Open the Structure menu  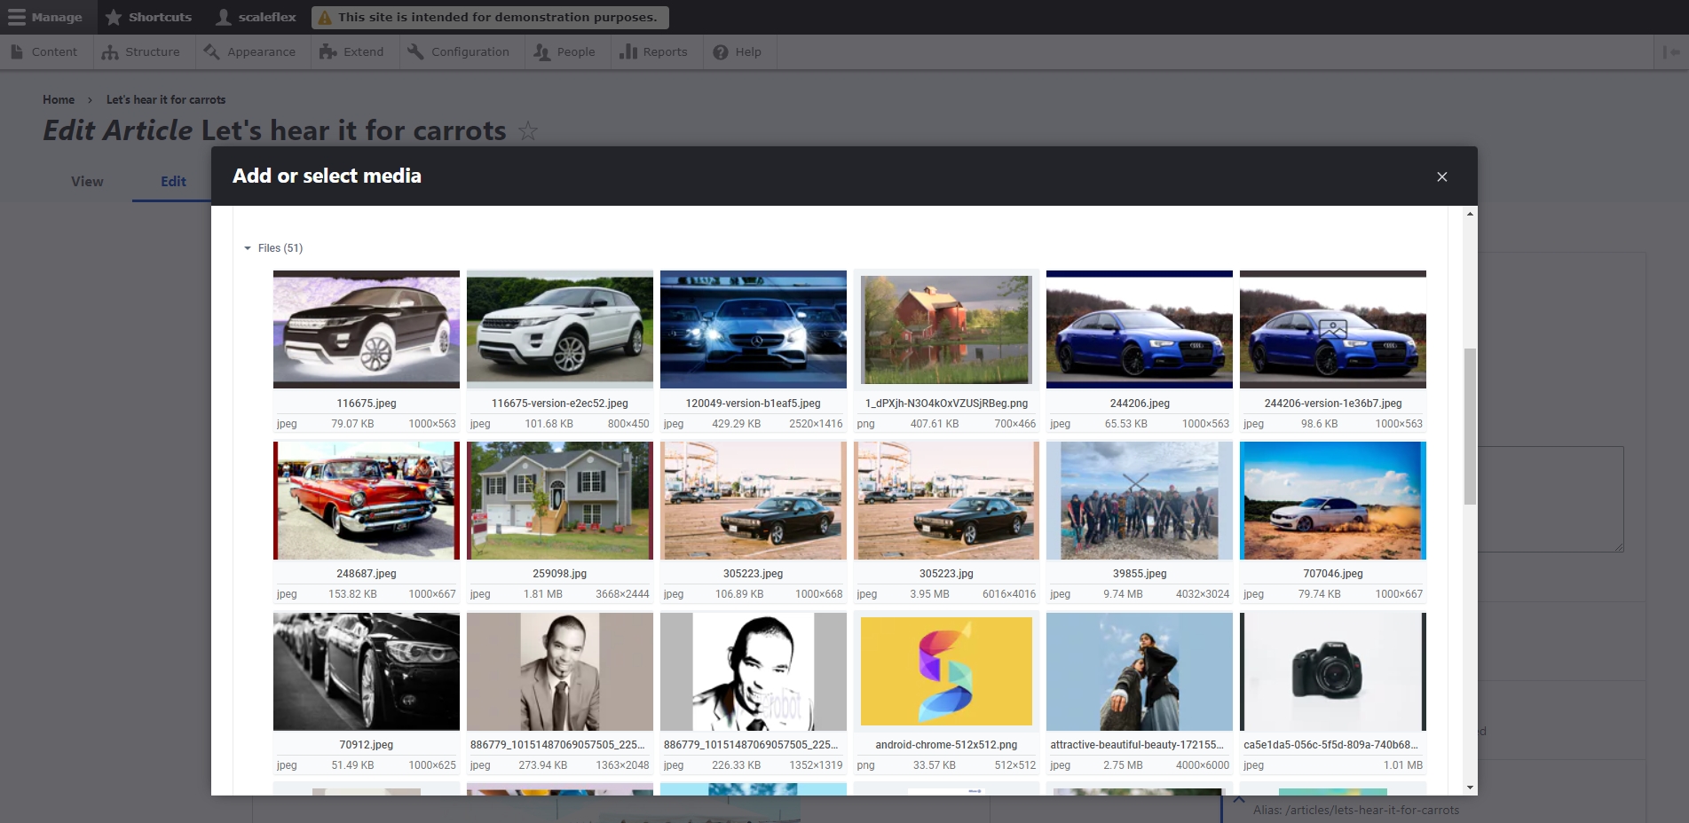click(141, 52)
